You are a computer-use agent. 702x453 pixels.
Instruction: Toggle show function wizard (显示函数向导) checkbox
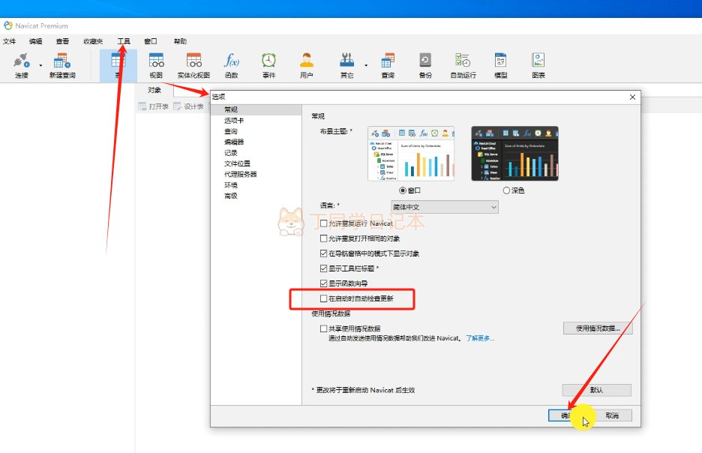[324, 283]
